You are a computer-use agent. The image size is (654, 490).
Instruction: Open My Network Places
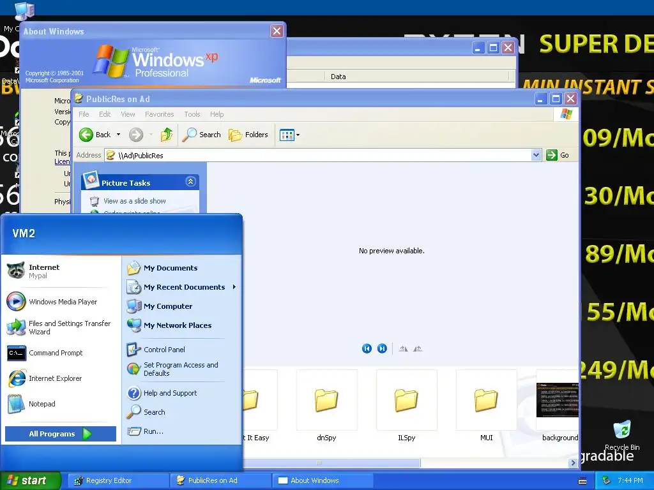click(182, 325)
